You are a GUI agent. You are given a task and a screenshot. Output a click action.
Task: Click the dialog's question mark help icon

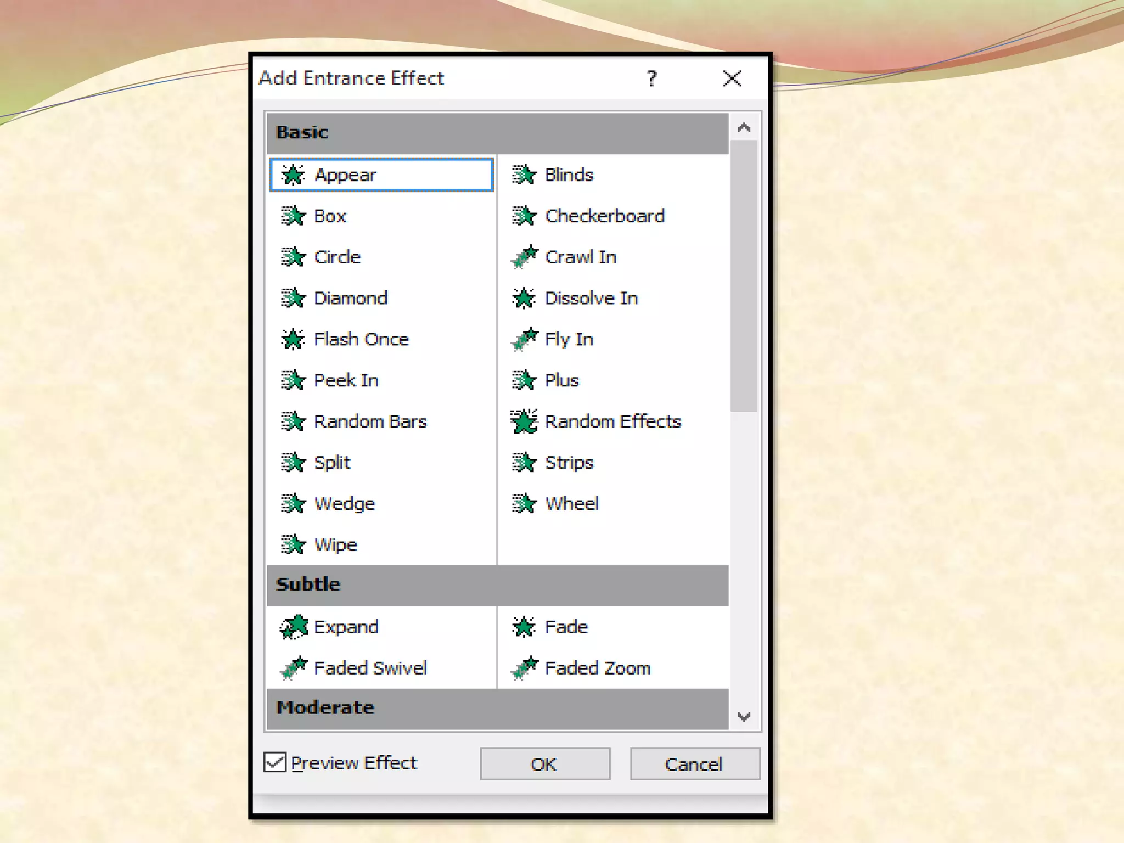click(651, 79)
